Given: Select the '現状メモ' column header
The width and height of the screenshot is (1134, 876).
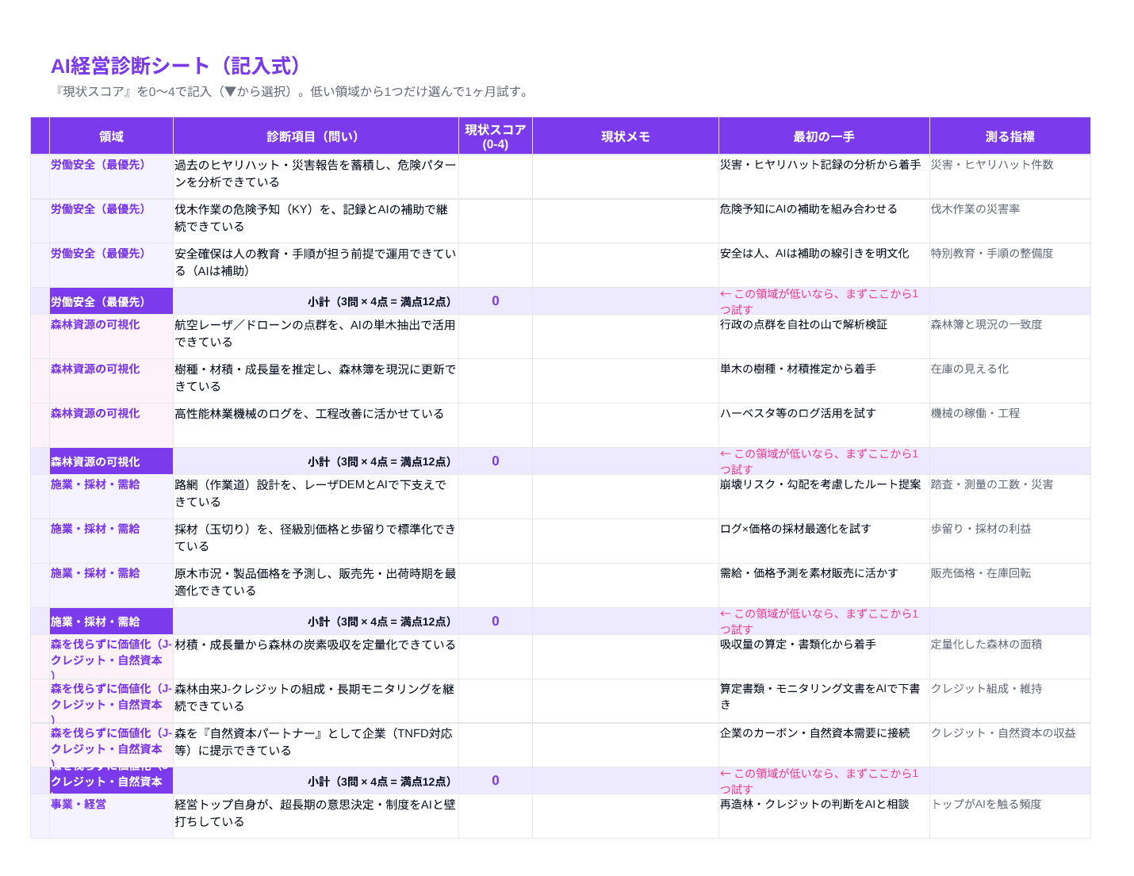Looking at the screenshot, I should (x=626, y=136).
